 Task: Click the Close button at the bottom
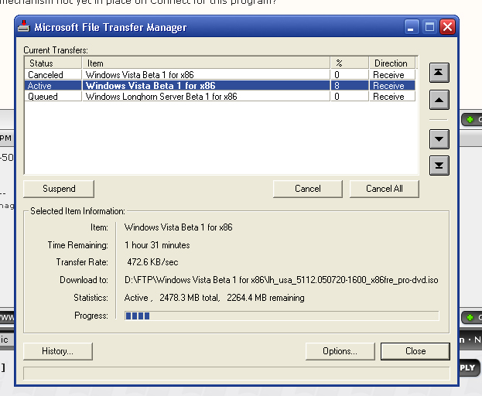415,351
